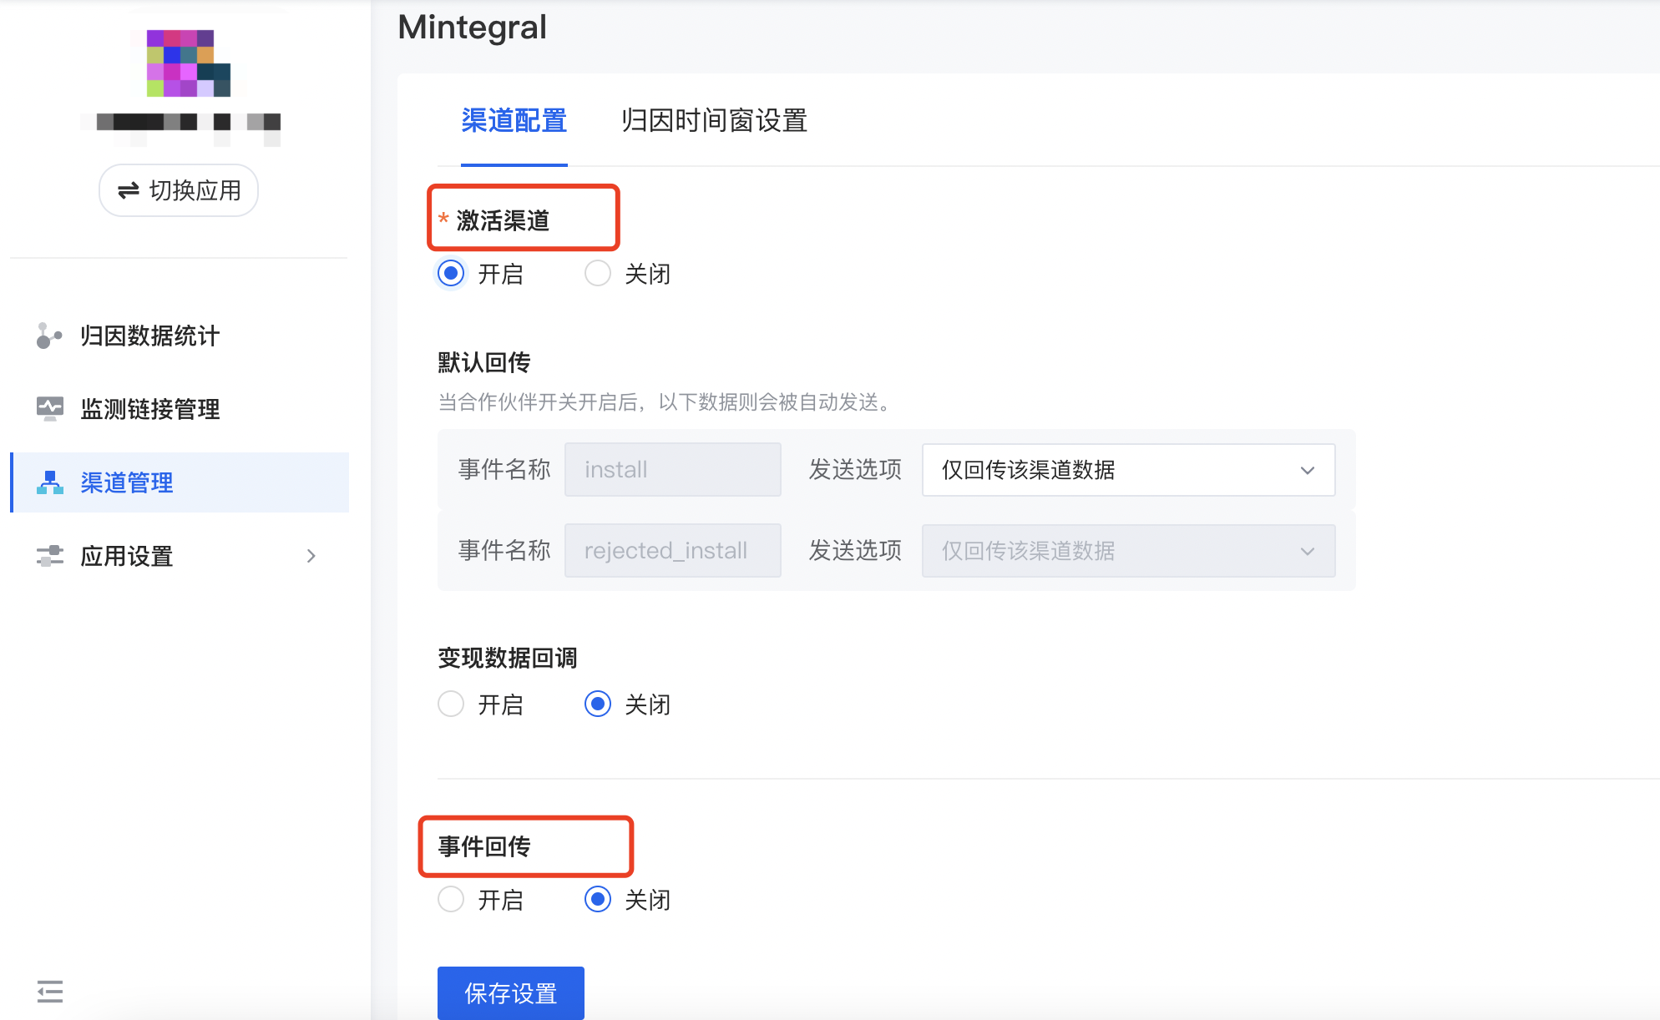This screenshot has width=1660, height=1020.
Task: Click the 保存设置 button
Action: tap(510, 993)
